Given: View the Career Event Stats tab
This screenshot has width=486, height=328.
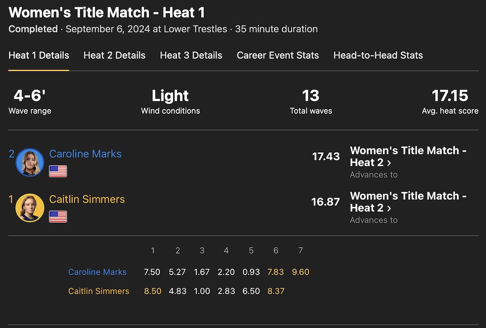Looking at the screenshot, I should coord(278,55).
